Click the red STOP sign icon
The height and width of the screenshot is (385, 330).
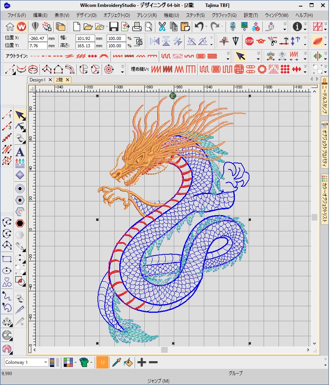pyautogui.click(x=249, y=41)
